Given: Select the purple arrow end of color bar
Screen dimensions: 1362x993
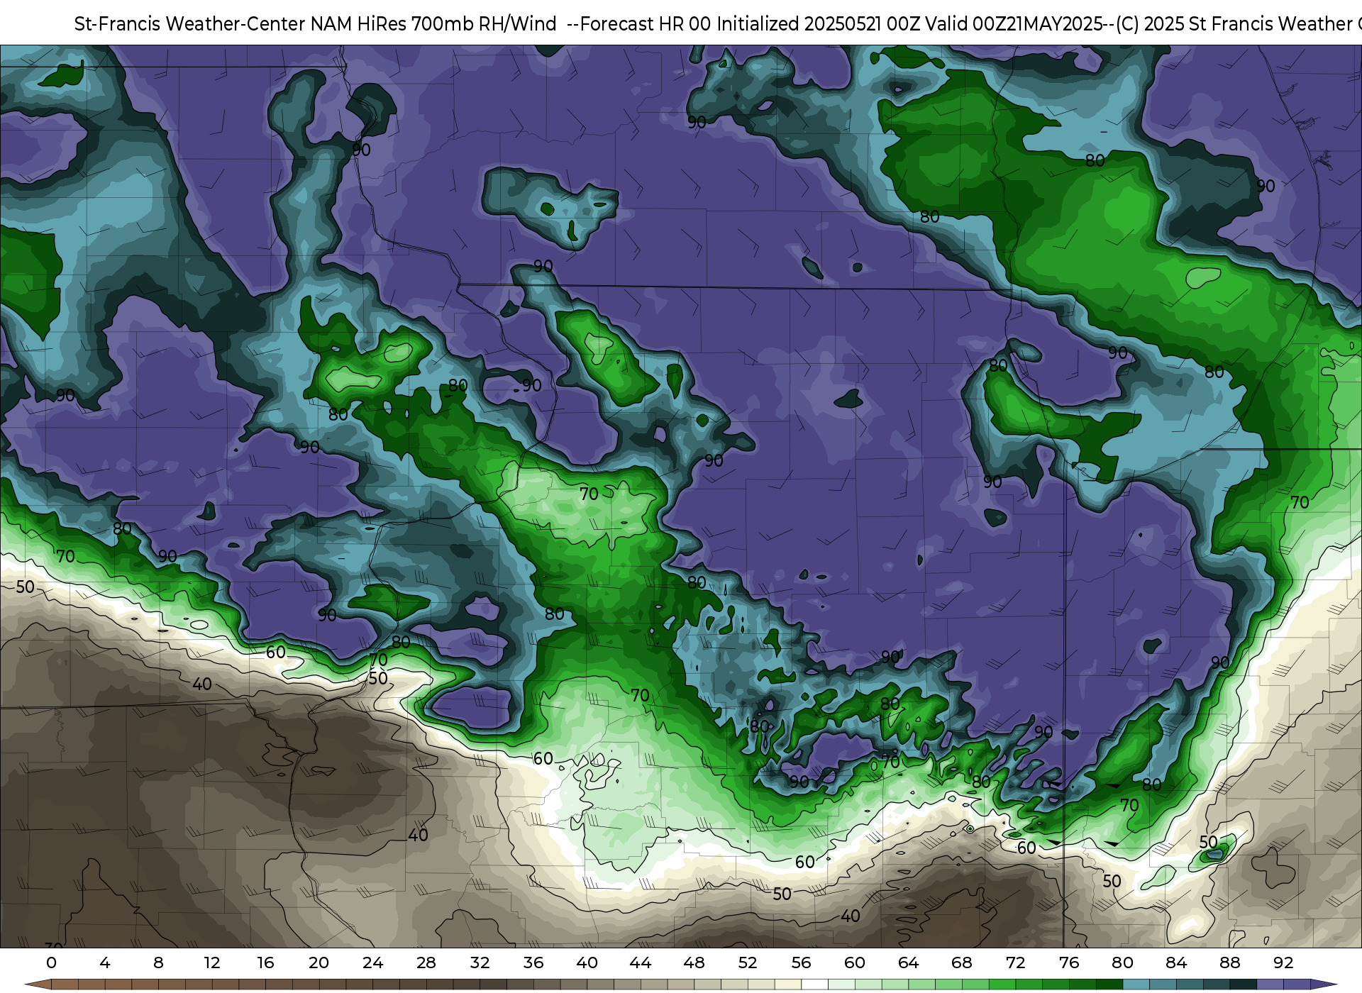Looking at the screenshot, I should 1322,985.
